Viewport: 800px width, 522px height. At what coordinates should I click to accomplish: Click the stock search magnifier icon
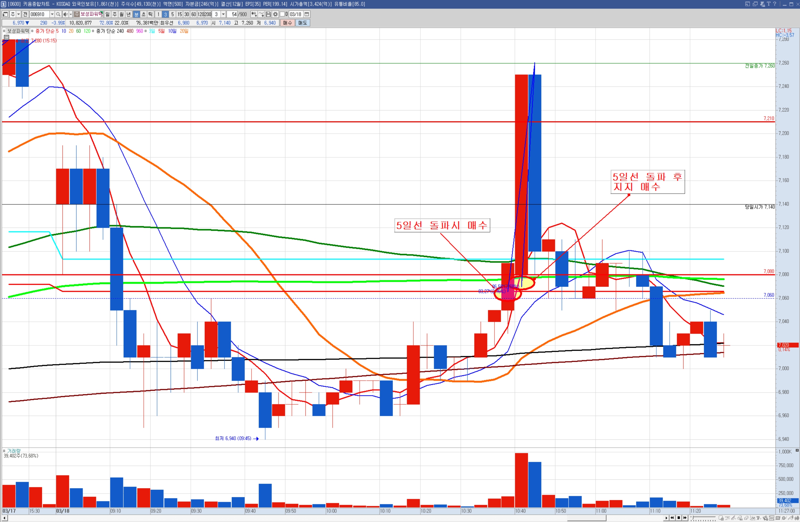click(58, 14)
